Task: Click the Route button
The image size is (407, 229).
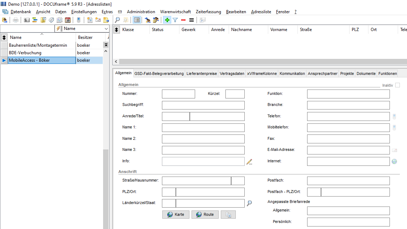Action: [x=205, y=214]
